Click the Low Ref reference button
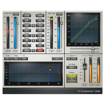 [27, 16]
